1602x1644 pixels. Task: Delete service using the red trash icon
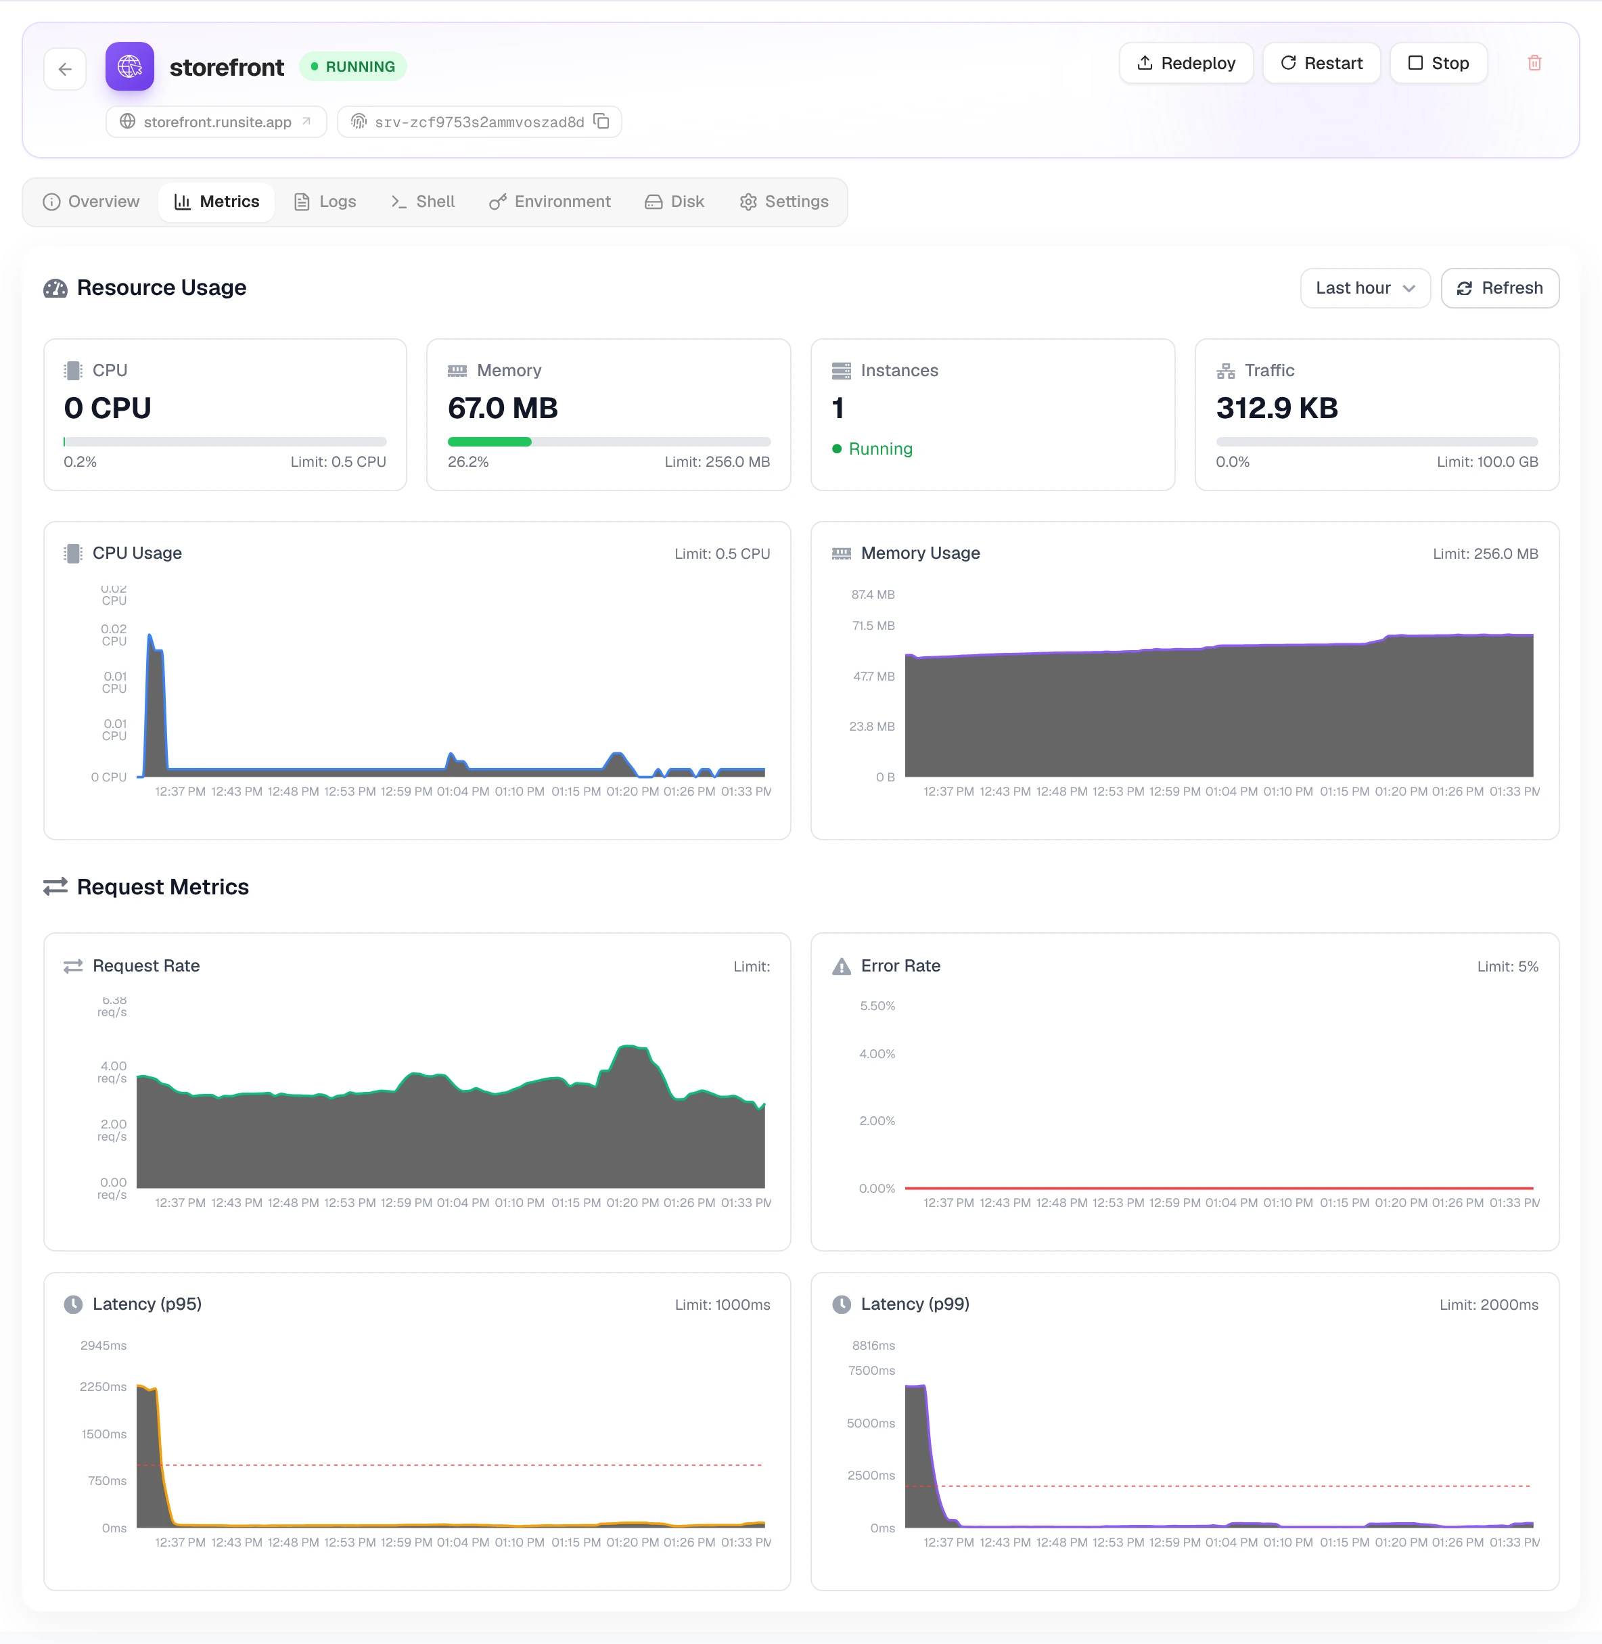pyautogui.click(x=1535, y=63)
